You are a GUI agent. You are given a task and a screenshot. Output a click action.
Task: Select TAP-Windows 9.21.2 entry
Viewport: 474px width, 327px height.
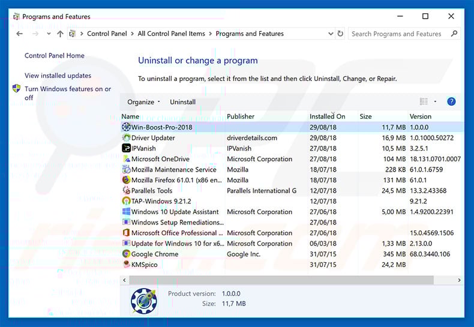coord(161,201)
